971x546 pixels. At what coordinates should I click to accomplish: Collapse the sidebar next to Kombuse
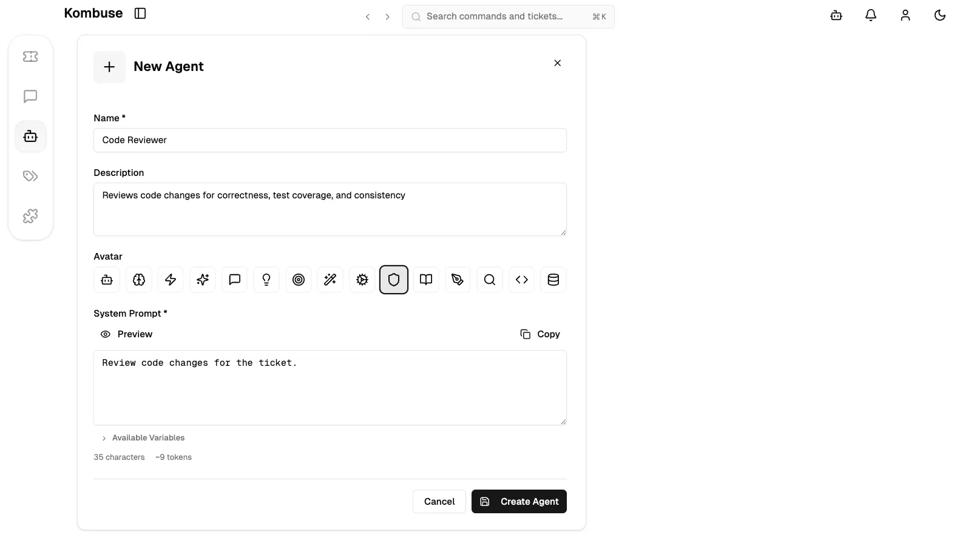[x=140, y=13]
